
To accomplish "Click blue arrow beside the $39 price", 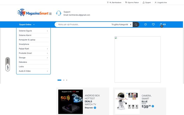I will click(x=153, y=106).
